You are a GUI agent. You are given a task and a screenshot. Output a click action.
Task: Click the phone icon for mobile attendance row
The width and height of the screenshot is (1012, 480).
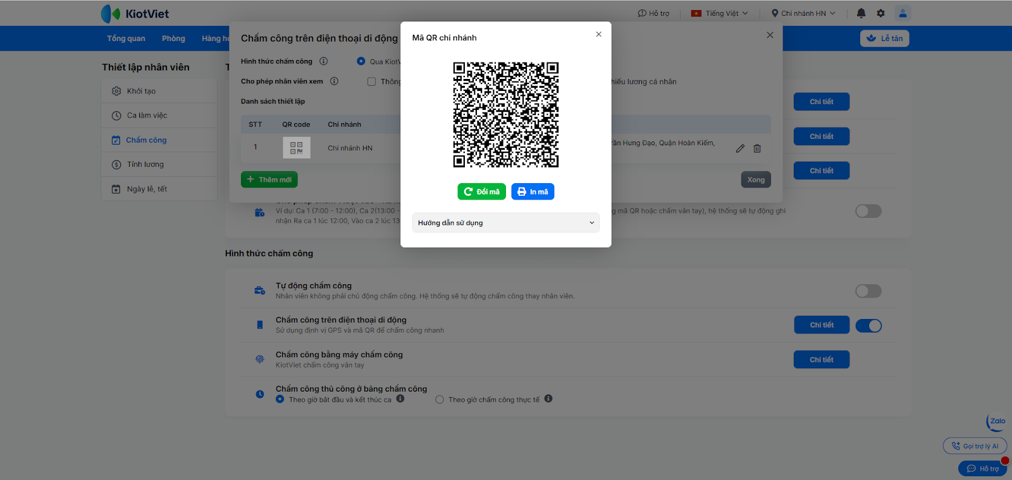[x=259, y=325]
